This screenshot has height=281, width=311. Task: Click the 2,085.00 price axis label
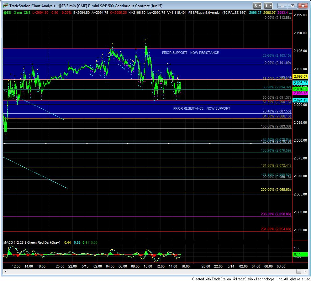300,122
